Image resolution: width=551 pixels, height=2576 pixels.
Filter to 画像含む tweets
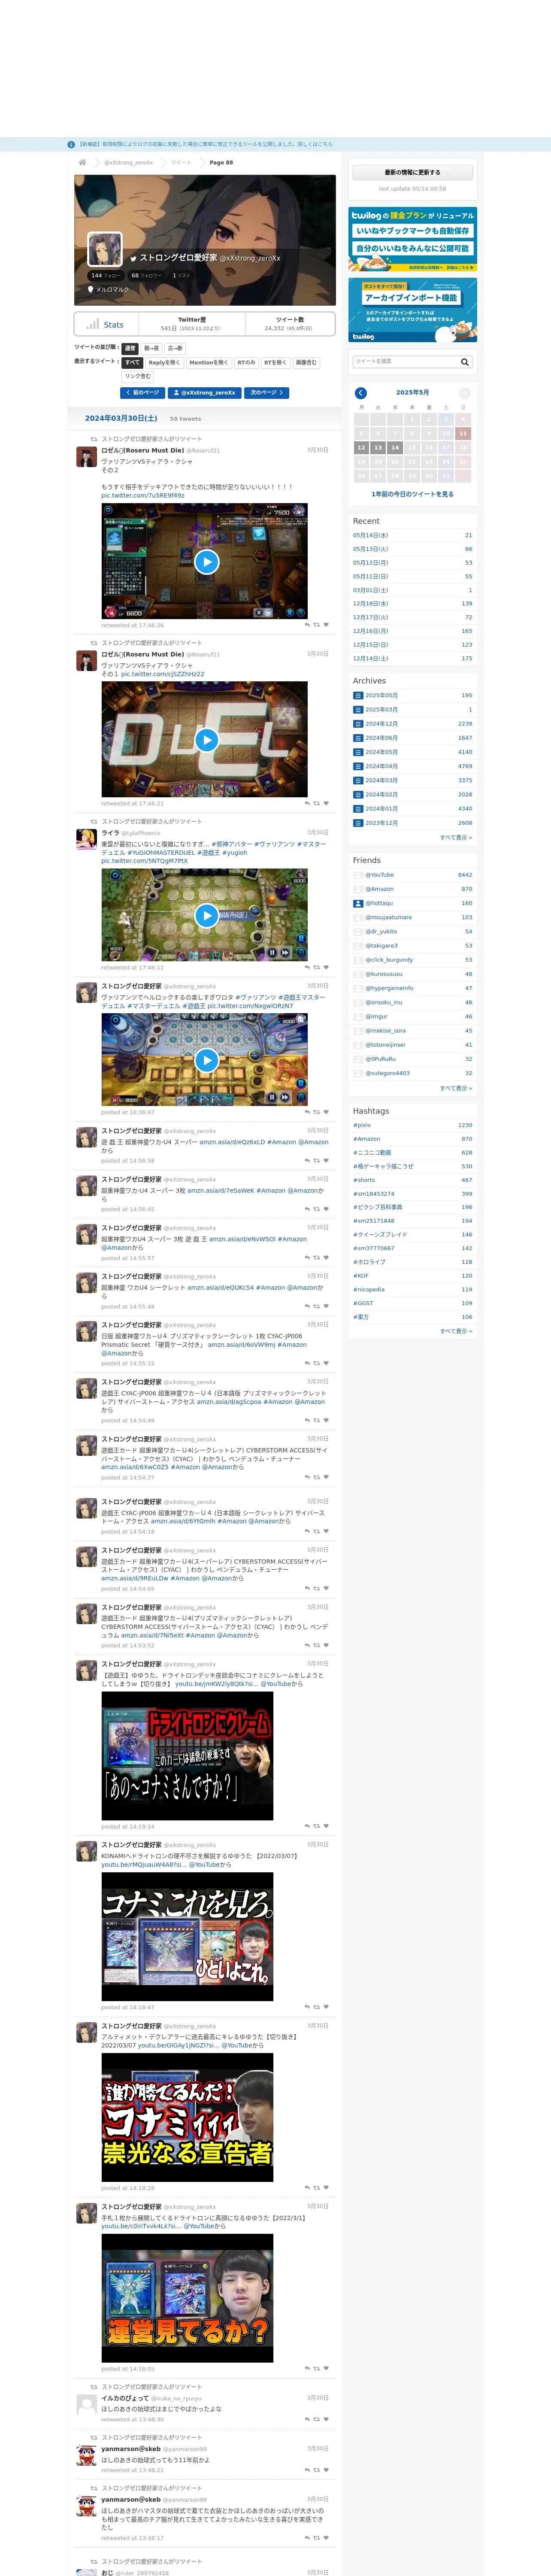point(306,362)
